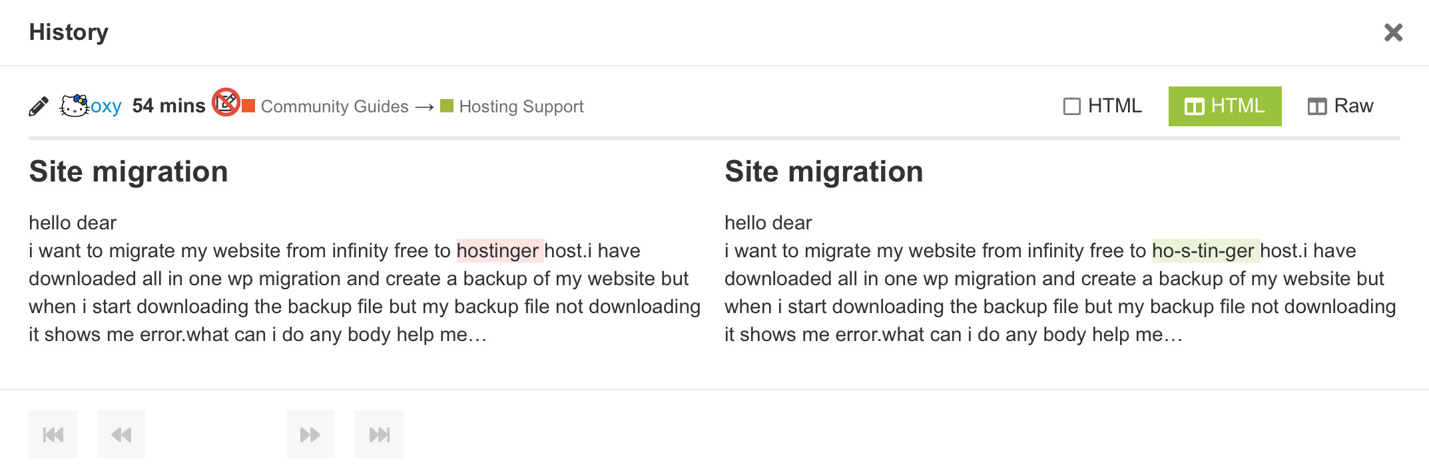Open the Community Guides category link
Screen dimensions: 1429x476
pyautogui.click(x=334, y=106)
